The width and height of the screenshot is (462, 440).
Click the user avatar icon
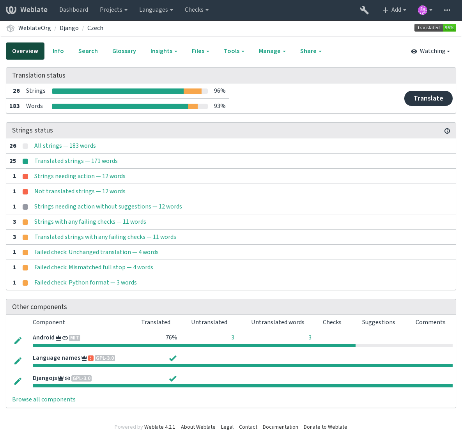[x=422, y=10]
